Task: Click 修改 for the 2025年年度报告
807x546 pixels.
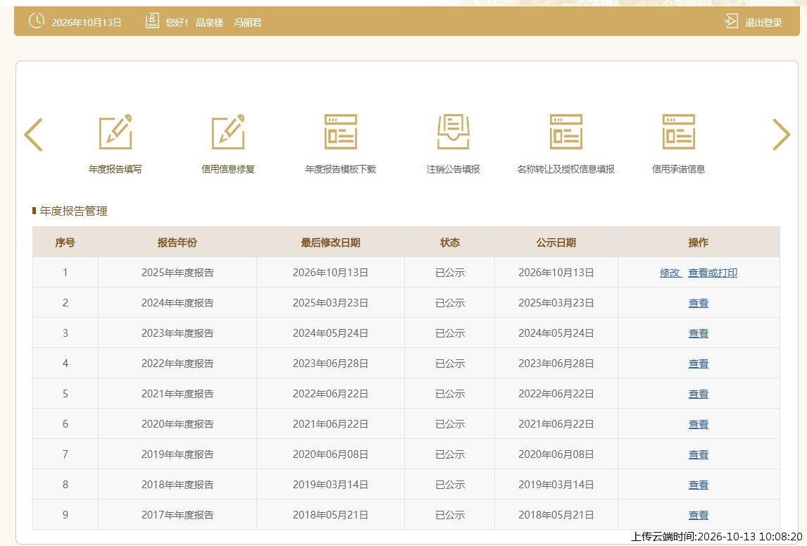Action: click(670, 273)
